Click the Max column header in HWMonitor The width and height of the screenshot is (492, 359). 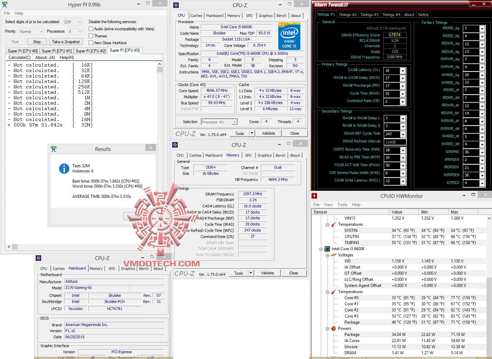(x=463, y=212)
